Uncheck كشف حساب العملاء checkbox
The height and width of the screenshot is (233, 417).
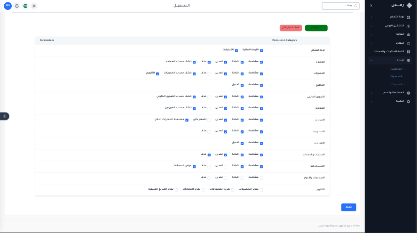click(x=194, y=62)
